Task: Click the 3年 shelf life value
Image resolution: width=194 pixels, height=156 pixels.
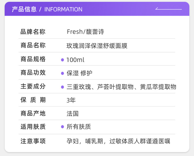Action: pos(71,100)
